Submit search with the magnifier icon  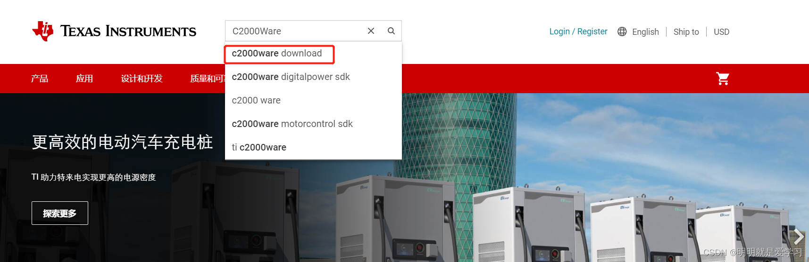tap(391, 31)
